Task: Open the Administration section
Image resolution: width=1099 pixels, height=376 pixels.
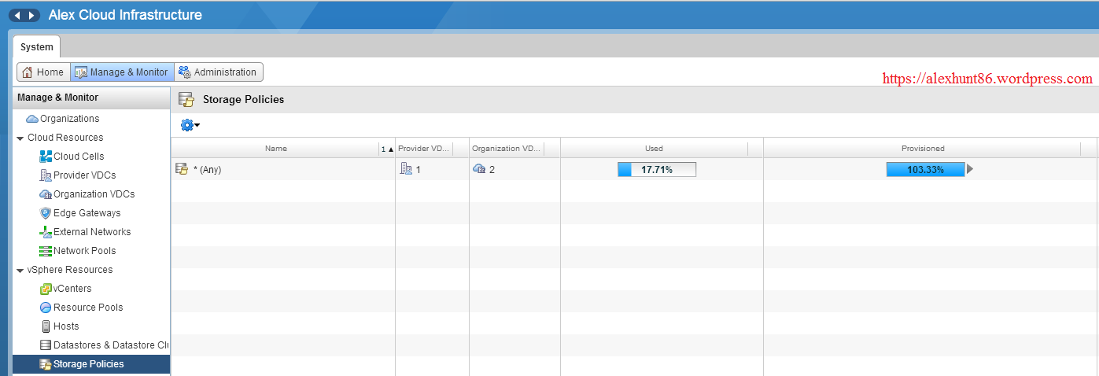Action: click(x=218, y=72)
